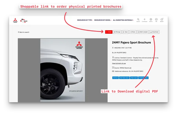This screenshot has height=118, width=177.
Task: Go back to search results
Action: click(24, 32)
